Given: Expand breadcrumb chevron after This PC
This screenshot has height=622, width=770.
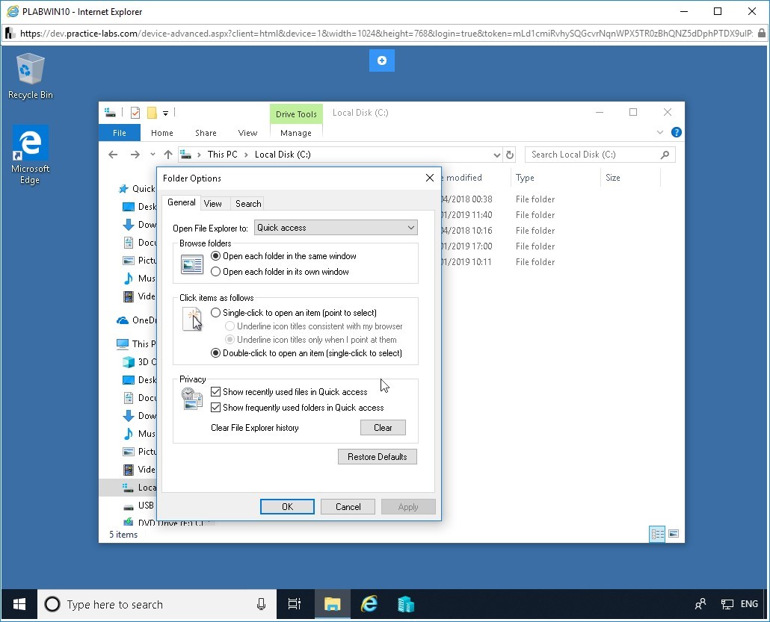Looking at the screenshot, I should [x=246, y=155].
